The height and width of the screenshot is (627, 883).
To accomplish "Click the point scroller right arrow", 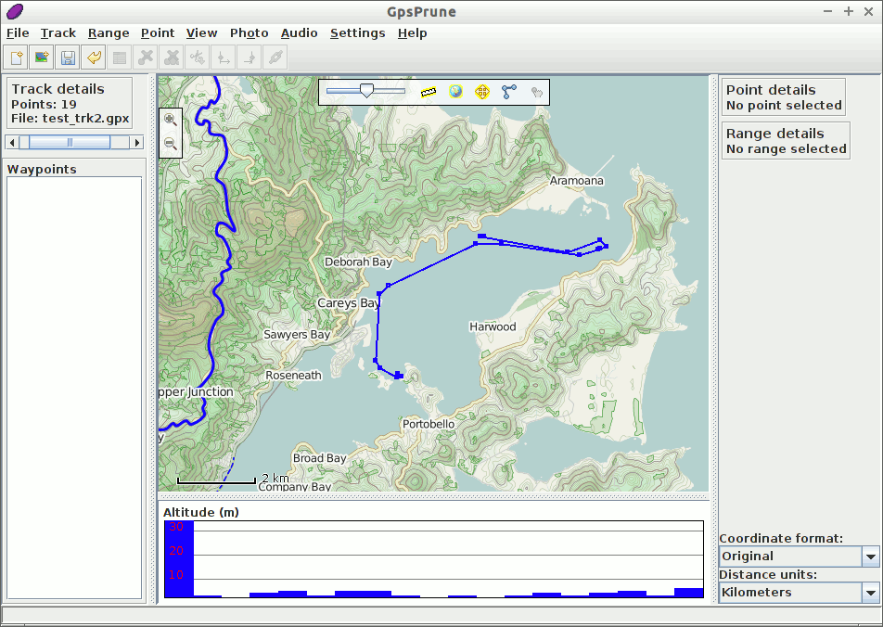I will (x=137, y=143).
